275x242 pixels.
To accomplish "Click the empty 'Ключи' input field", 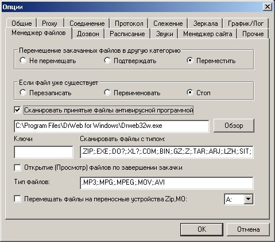I will 44,152.
